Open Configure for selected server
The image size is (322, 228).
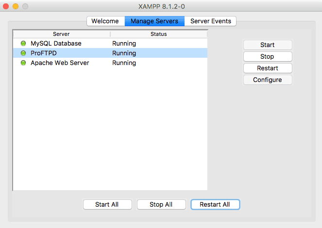click(267, 80)
